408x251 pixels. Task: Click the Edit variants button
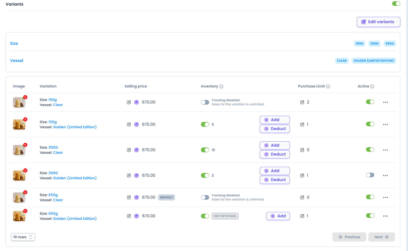(x=379, y=22)
